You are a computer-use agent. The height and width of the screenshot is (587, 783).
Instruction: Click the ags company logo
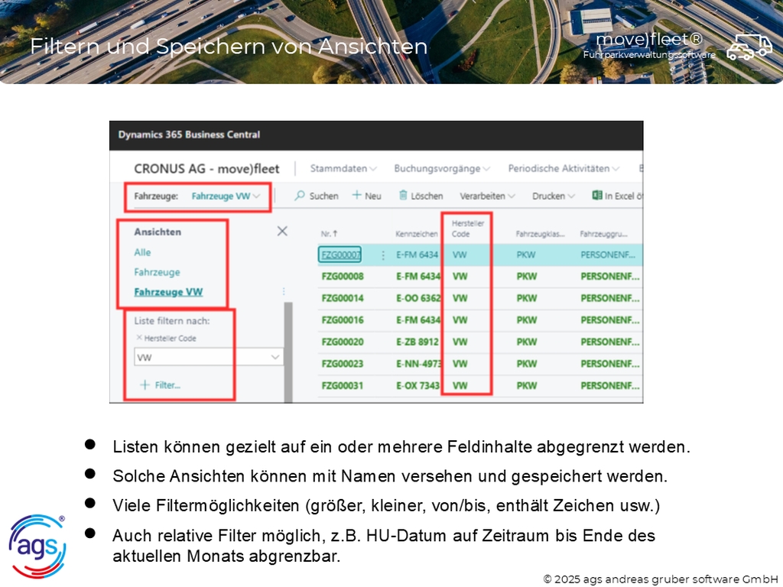point(37,546)
